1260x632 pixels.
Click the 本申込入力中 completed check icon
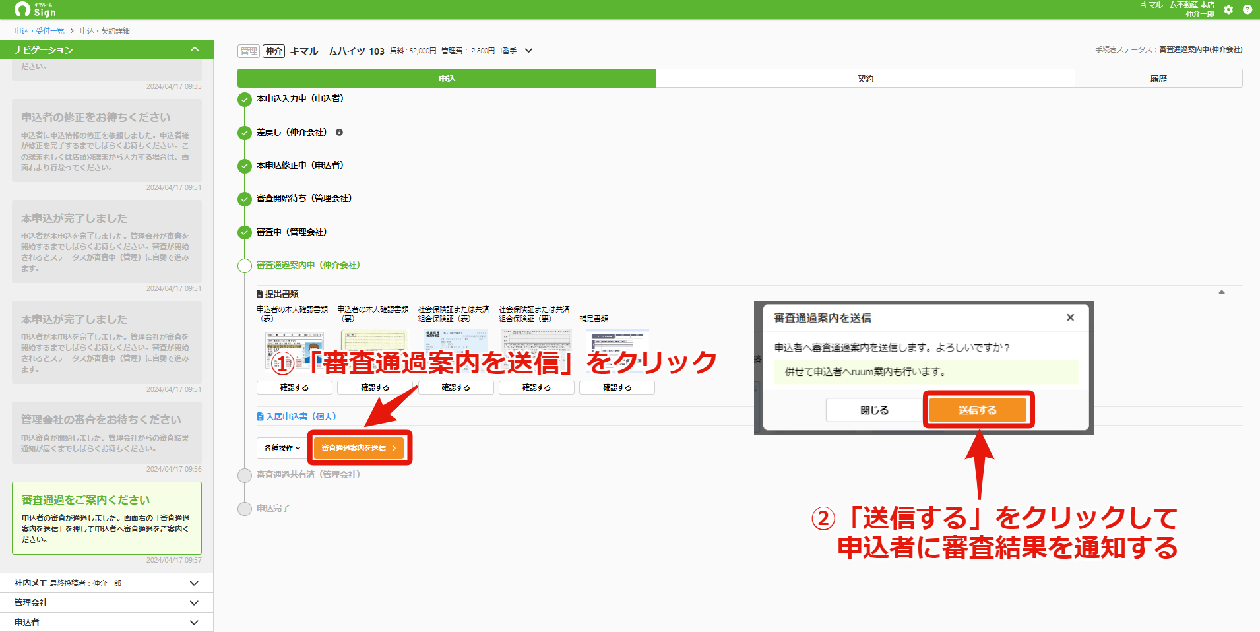[245, 100]
